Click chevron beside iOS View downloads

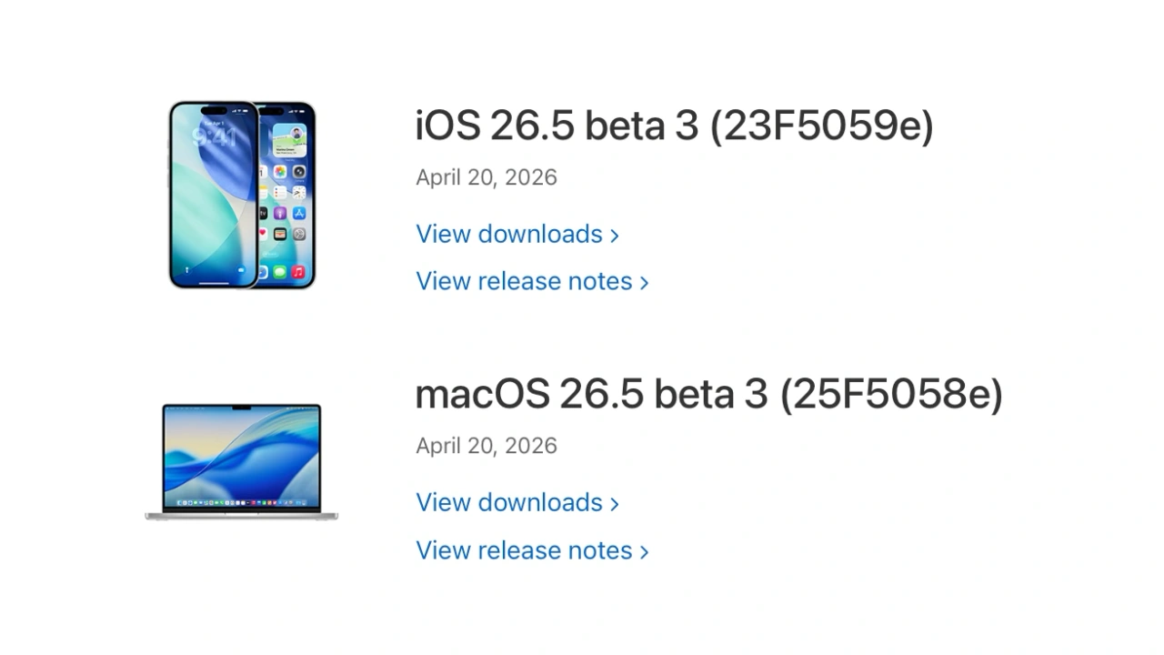pyautogui.click(x=615, y=236)
